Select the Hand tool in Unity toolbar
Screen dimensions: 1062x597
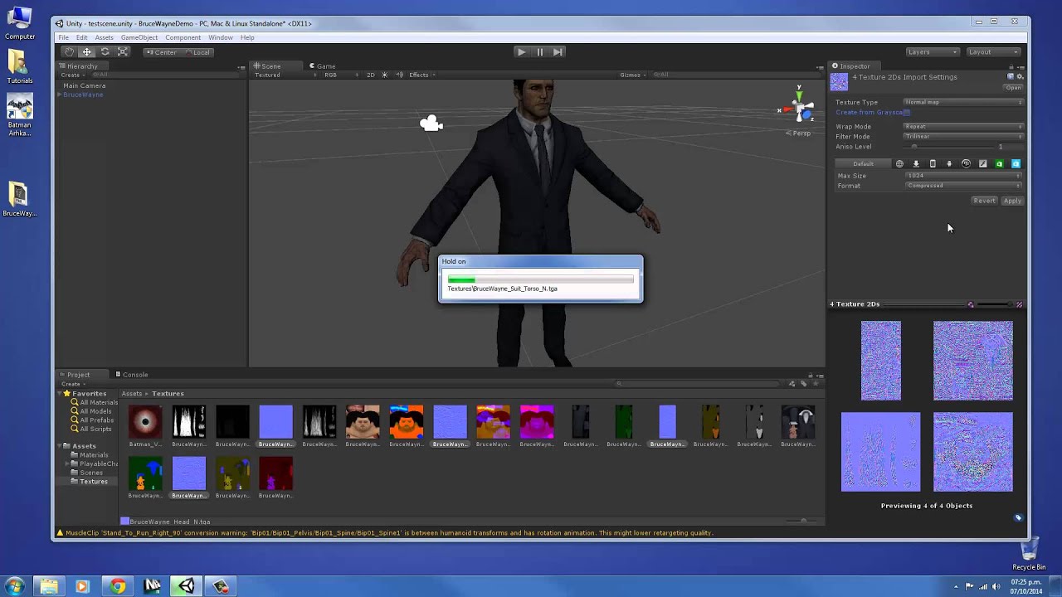point(69,52)
